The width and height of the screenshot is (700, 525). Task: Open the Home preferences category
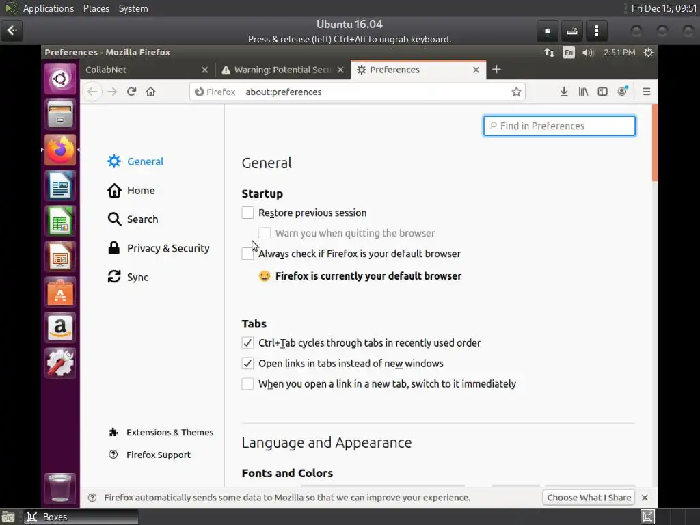(131, 190)
